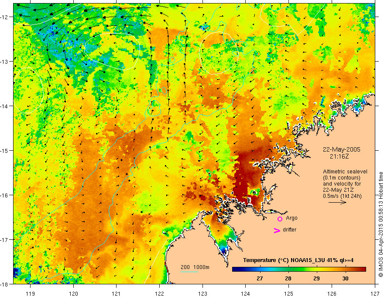
Task: Click the longitude axis label 119
Action: (x=31, y=294)
